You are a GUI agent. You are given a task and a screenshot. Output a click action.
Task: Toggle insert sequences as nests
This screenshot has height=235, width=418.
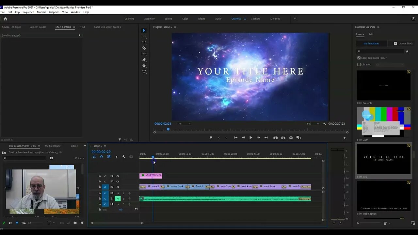pos(94,157)
